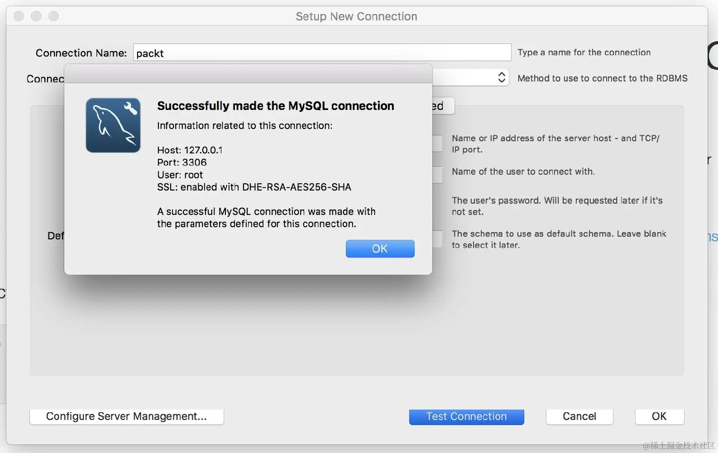Click OK in the success dialog

(x=380, y=248)
